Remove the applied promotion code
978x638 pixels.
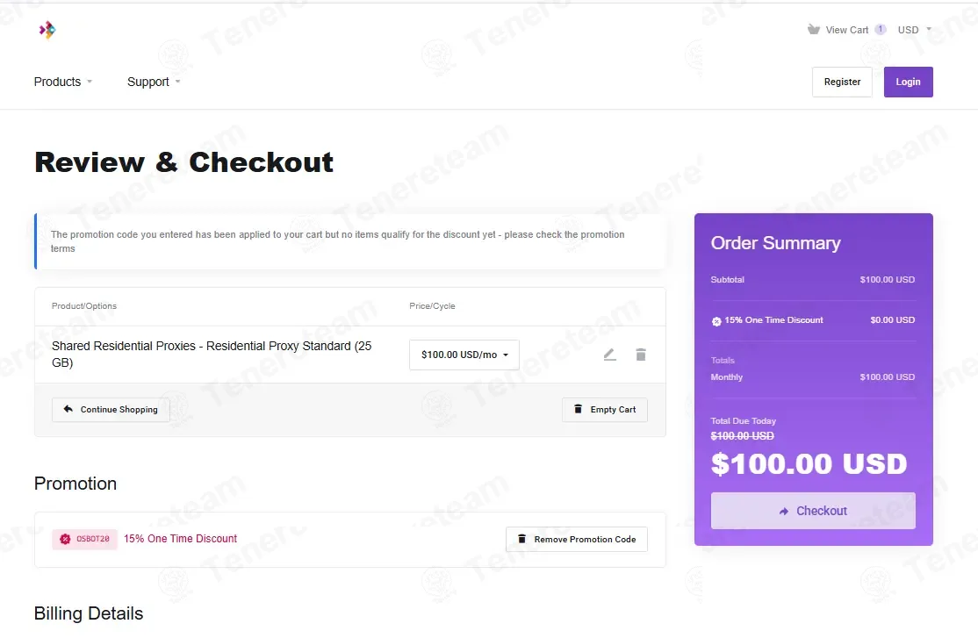576,540
